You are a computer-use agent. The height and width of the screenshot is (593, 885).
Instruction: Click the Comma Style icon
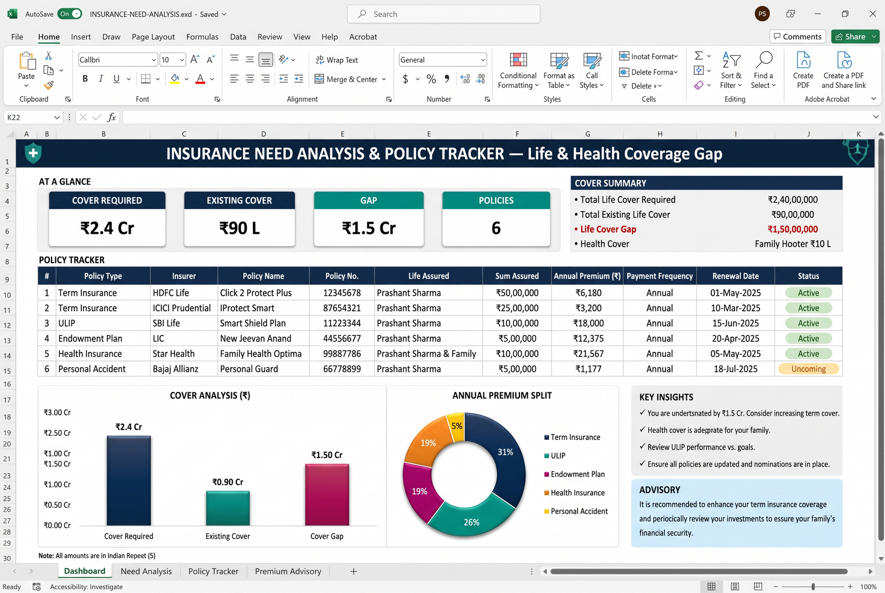pyautogui.click(x=447, y=79)
